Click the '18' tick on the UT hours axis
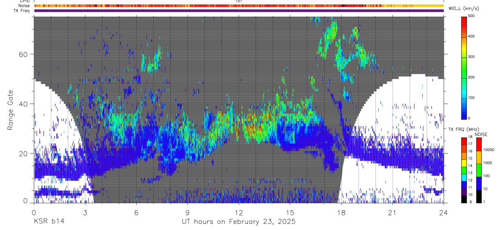This screenshot has height=230, width=499. tap(341, 213)
